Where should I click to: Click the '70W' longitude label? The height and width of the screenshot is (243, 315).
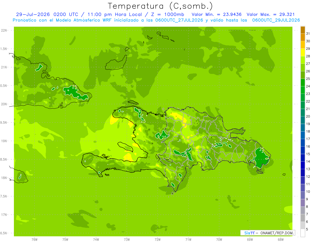219,240
